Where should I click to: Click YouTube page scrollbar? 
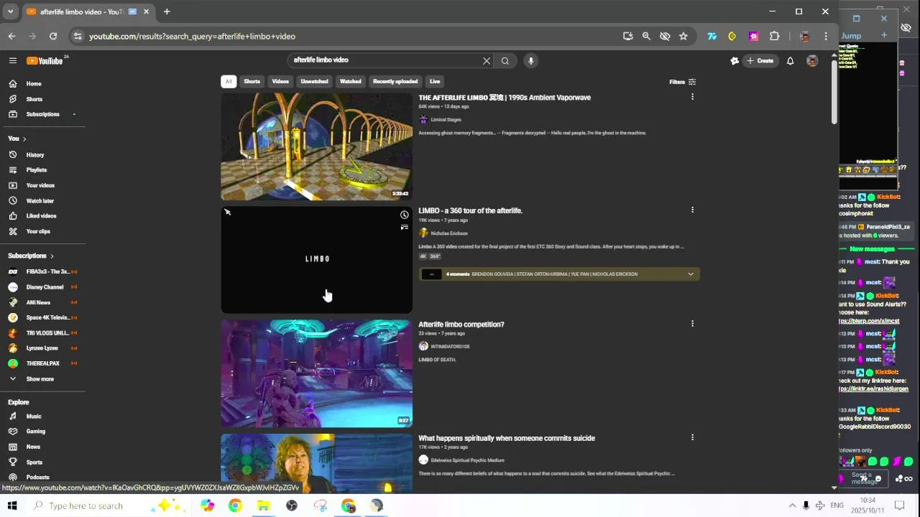pyautogui.click(x=834, y=93)
